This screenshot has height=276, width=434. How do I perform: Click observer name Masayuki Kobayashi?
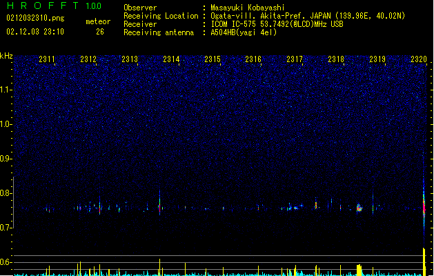click(248, 8)
